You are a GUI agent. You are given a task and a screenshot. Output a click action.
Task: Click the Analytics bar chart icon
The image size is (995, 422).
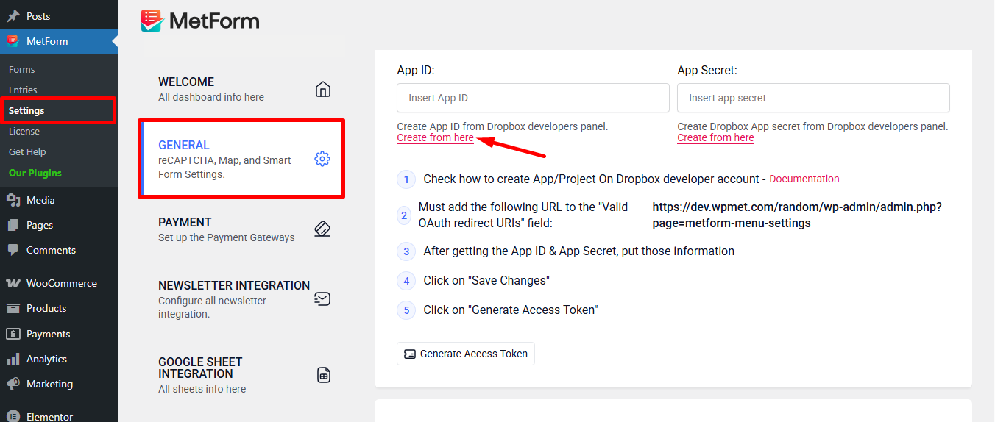[x=13, y=359]
